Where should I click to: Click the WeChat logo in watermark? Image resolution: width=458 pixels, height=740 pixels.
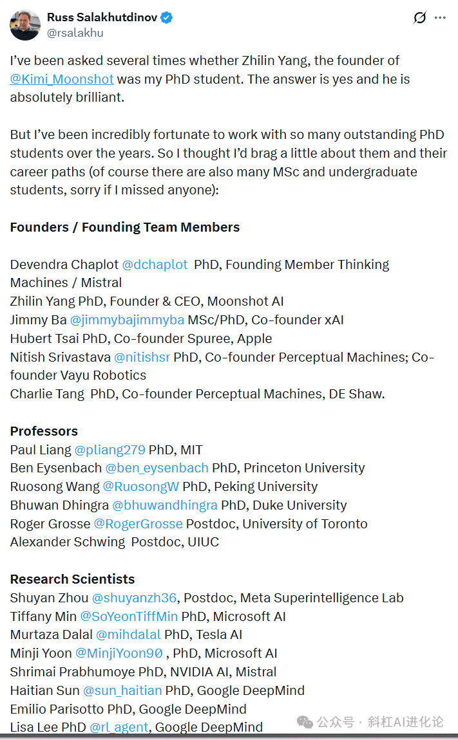pos(305,721)
